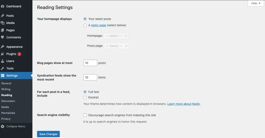Select the static page radio option
Viewport: 265px width, 138px height.
pos(85,25)
